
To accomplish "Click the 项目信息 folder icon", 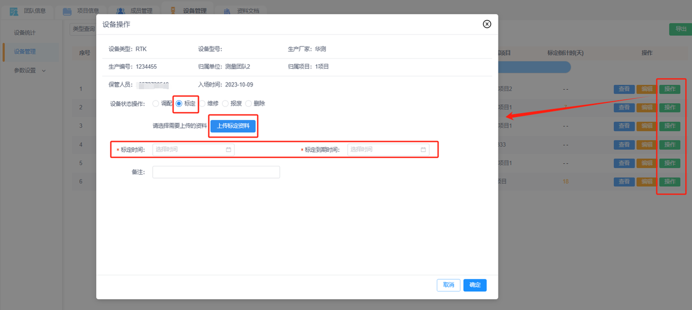I will point(67,11).
